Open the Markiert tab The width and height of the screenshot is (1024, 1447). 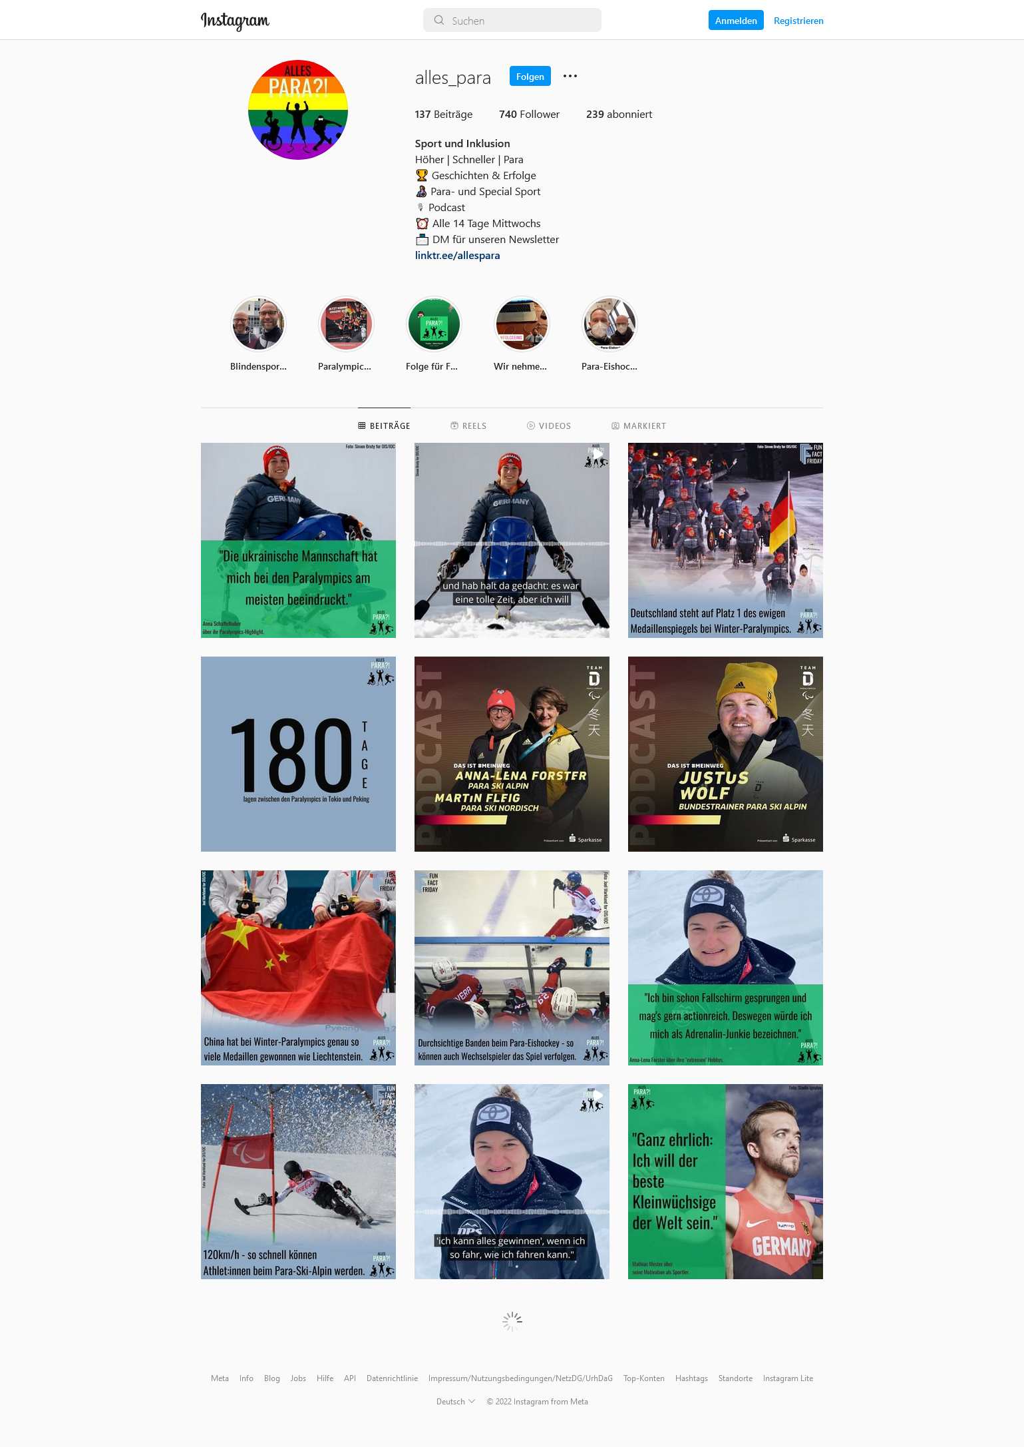pos(639,426)
